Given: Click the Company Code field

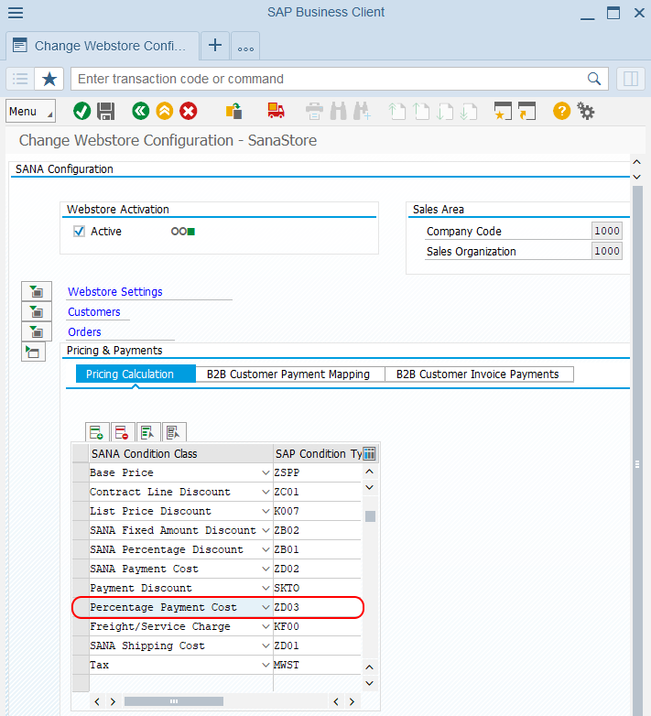Looking at the screenshot, I should (x=606, y=231).
